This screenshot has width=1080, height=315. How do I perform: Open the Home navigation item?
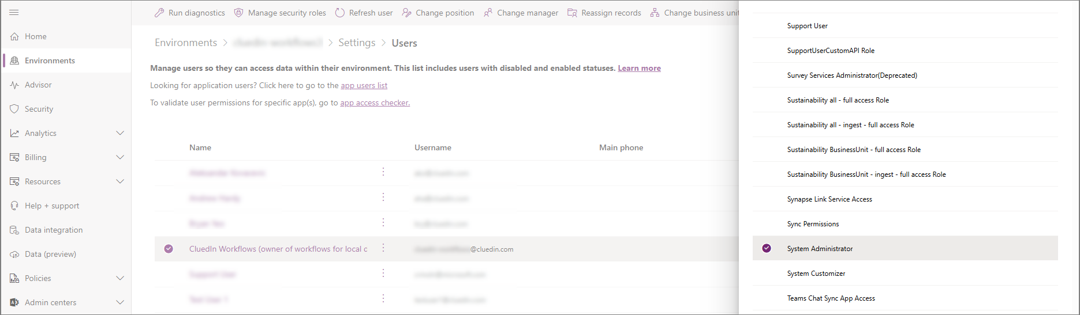66,36
